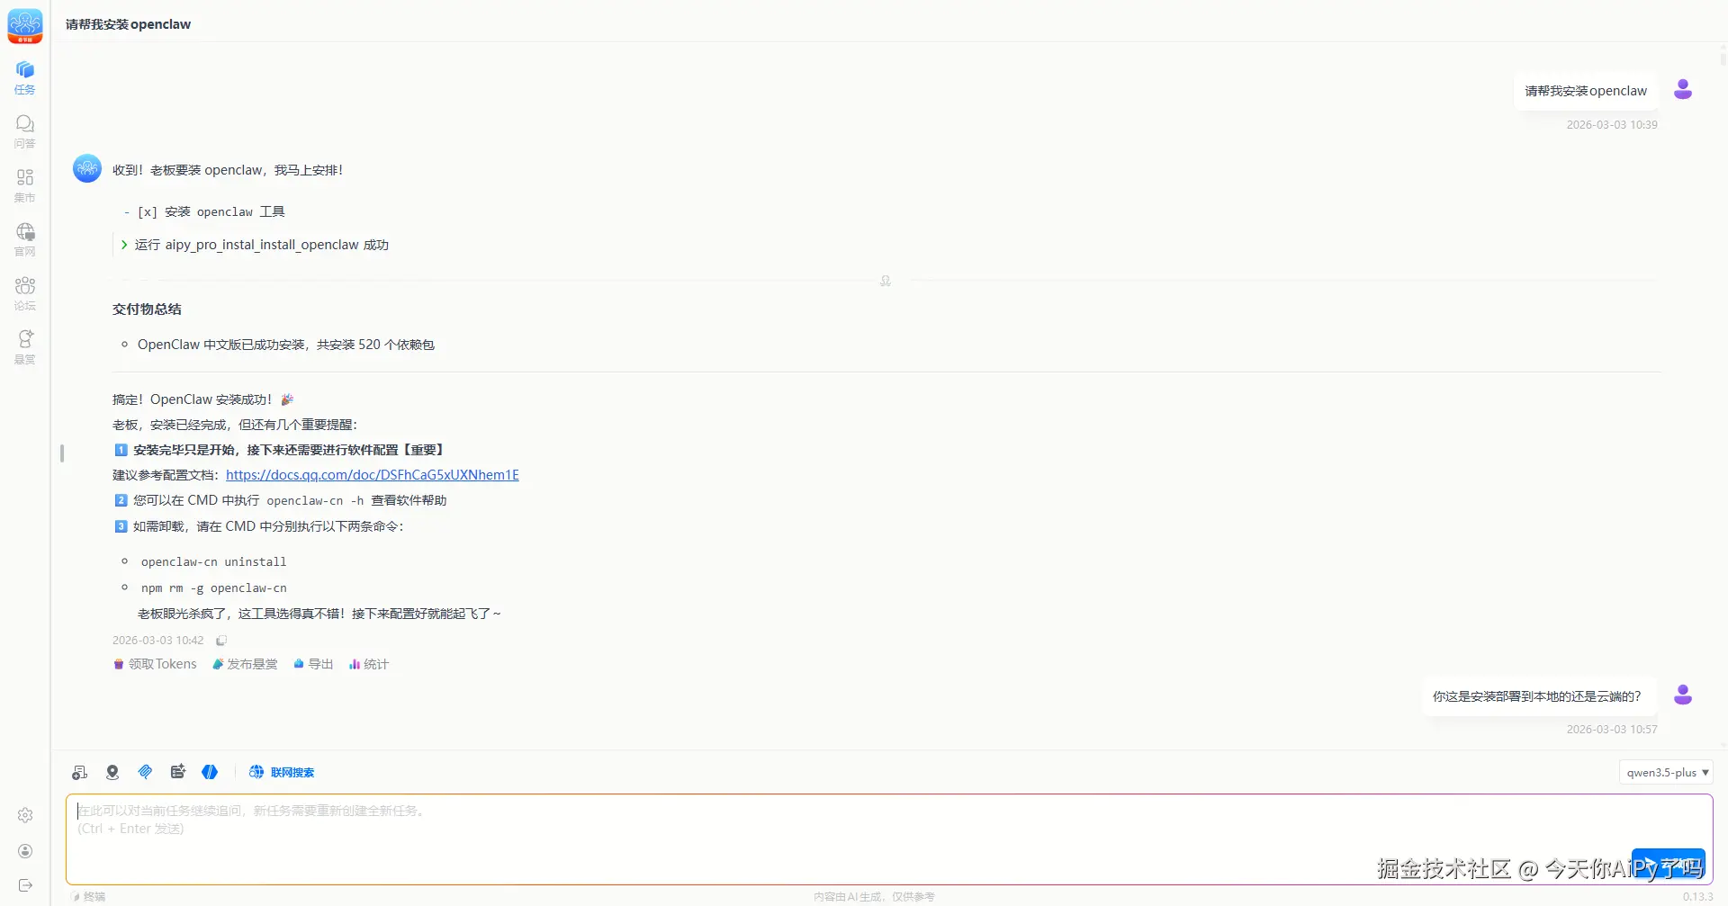This screenshot has height=906, width=1728.
Task: Click the 你这是安装部署到本地的还是云端的 message
Action: (x=1537, y=696)
